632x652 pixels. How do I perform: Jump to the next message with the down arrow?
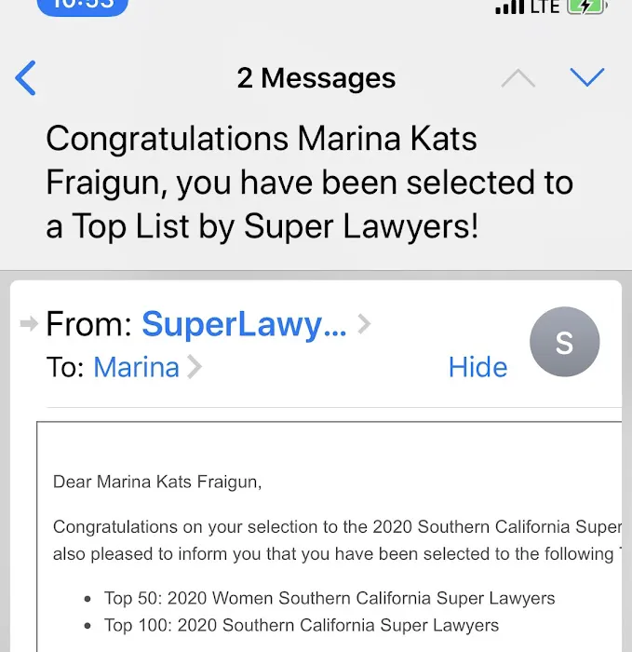click(587, 77)
